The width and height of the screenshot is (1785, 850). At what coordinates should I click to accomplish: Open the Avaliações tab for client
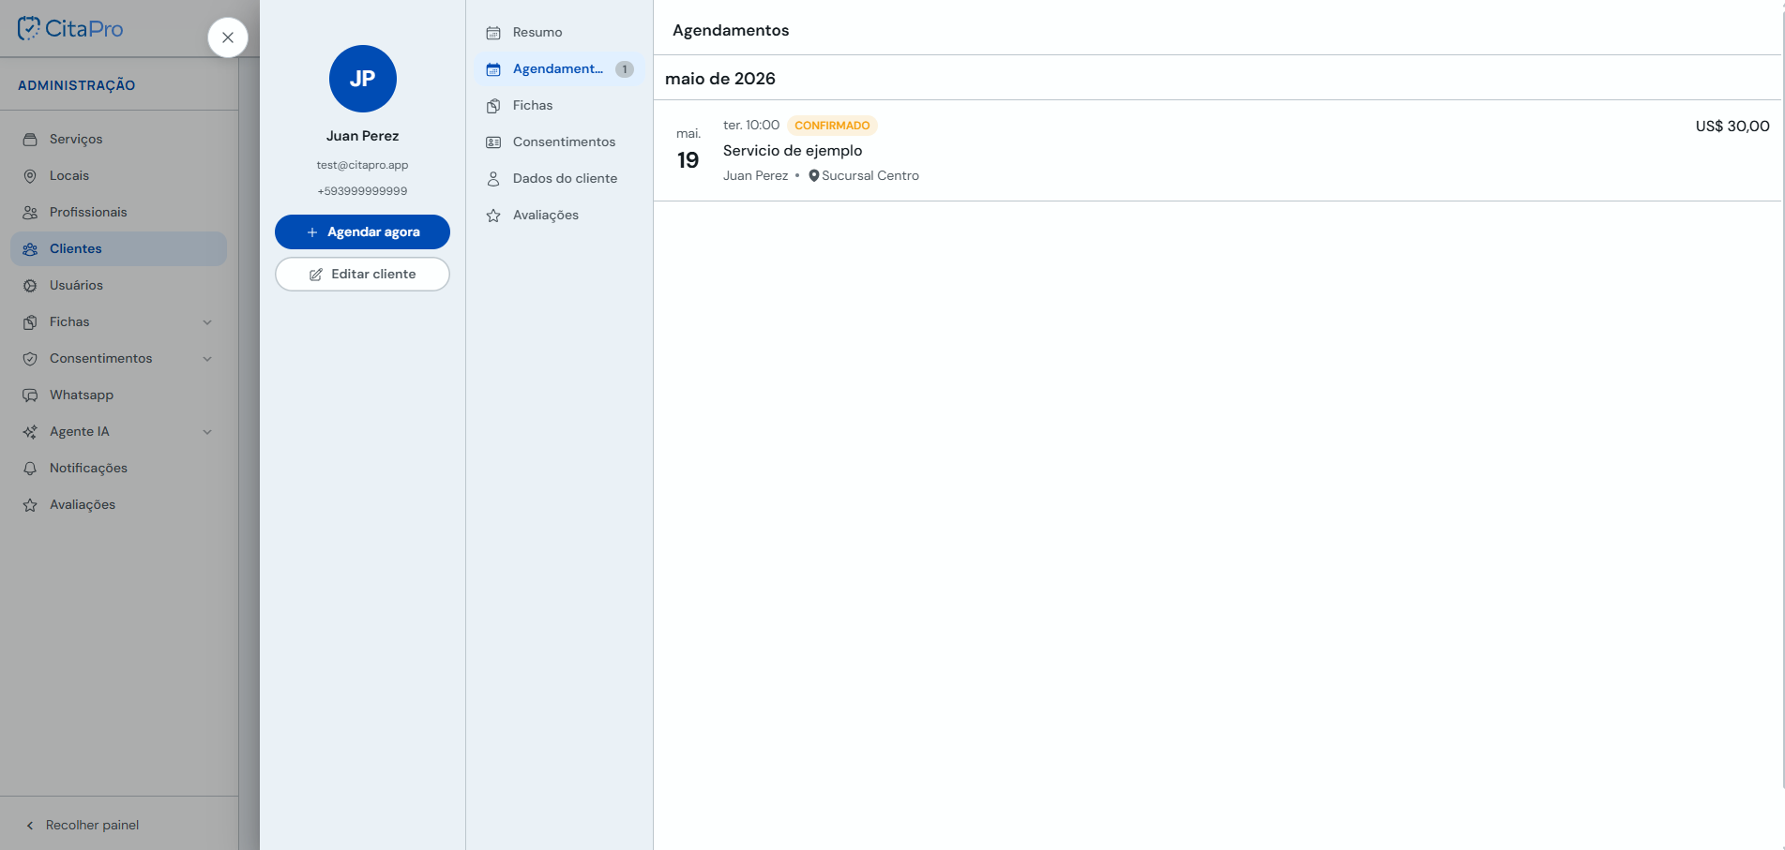559,215
